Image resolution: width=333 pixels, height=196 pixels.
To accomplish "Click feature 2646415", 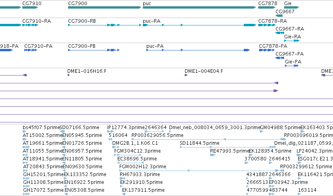I will [x=279, y=159].
